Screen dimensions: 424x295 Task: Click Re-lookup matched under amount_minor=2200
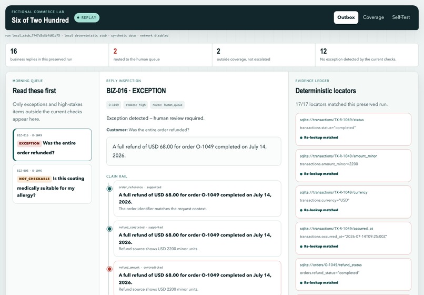coord(319,174)
